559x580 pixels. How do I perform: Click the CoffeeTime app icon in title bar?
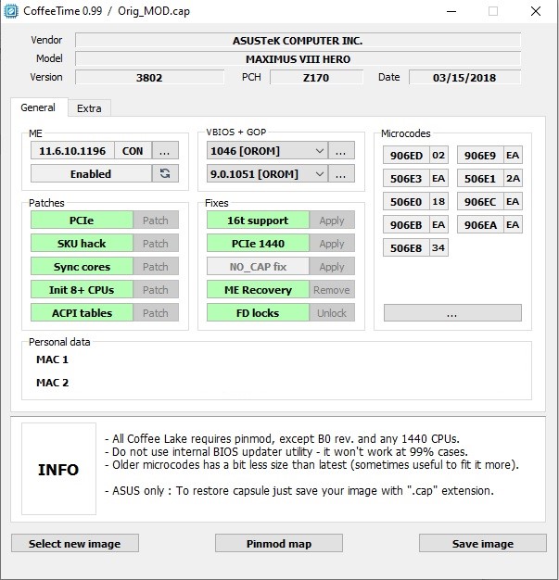[x=11, y=11]
